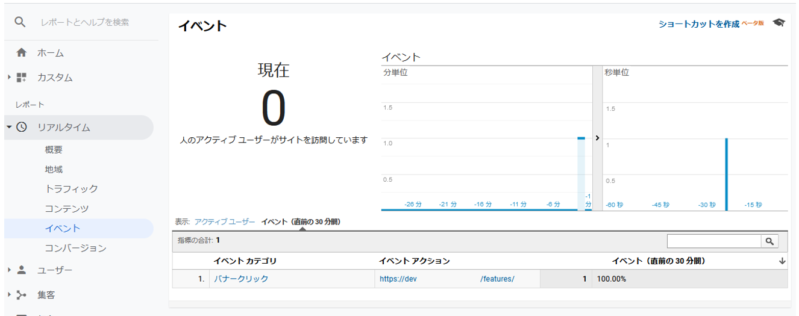Click the large active user count 0
The width and height of the screenshot is (799, 316).
point(274,109)
